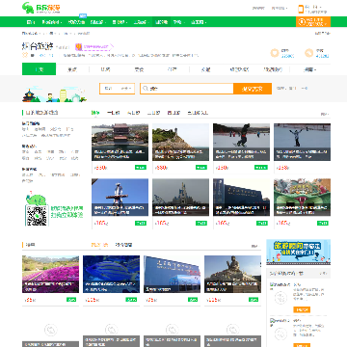Click the blue travel advisor banner ad

[x=299, y=252]
